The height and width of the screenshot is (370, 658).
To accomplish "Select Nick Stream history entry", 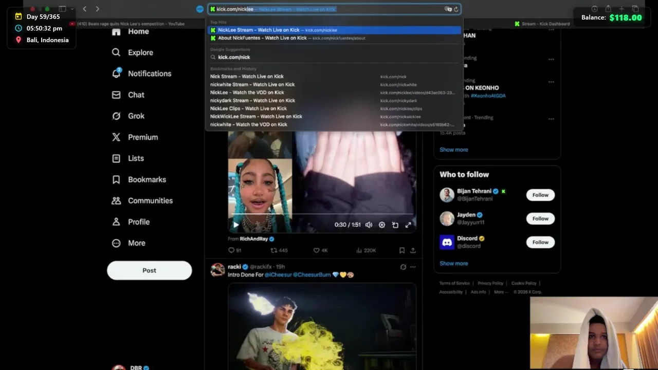I will (334, 77).
